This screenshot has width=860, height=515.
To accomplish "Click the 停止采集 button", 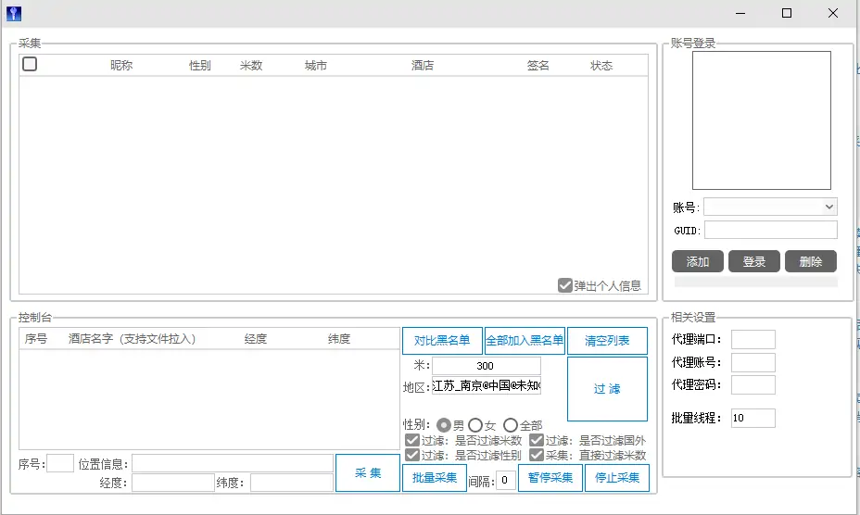I will click(x=617, y=478).
